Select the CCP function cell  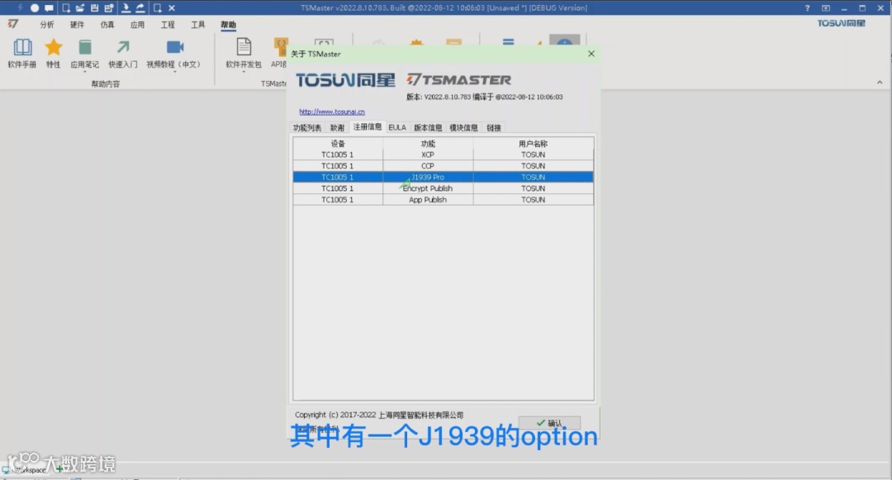pos(428,166)
